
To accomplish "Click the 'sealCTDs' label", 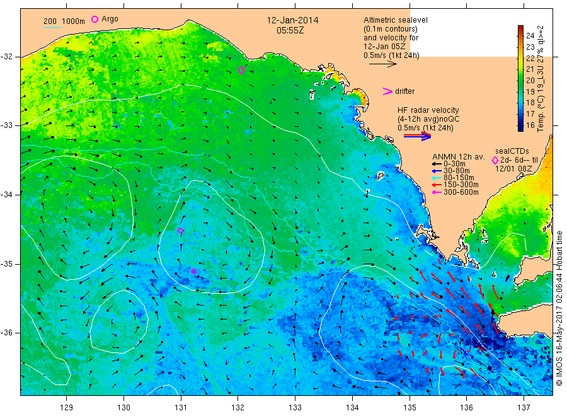I will (x=512, y=151).
